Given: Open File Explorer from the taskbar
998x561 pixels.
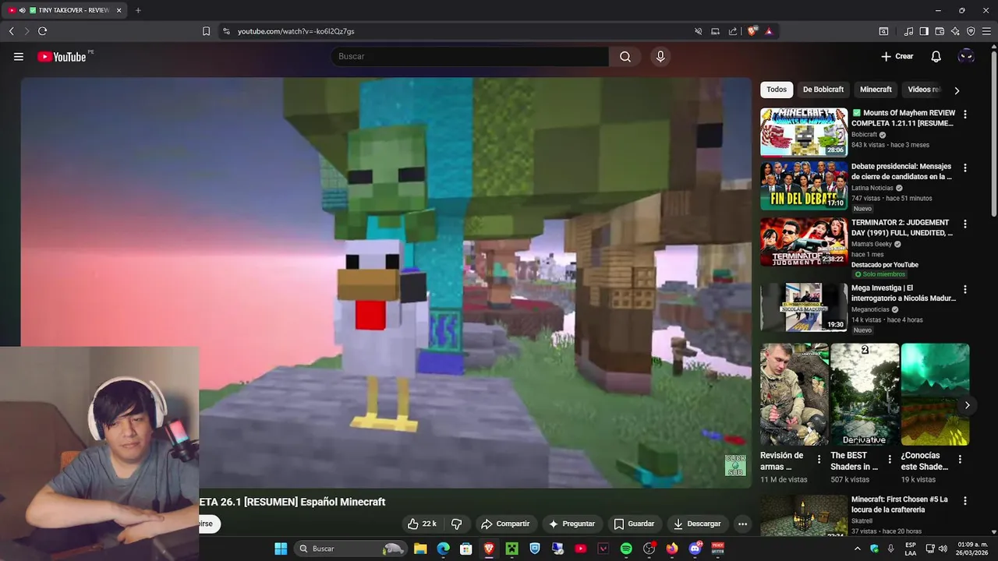Looking at the screenshot, I should (x=420, y=549).
